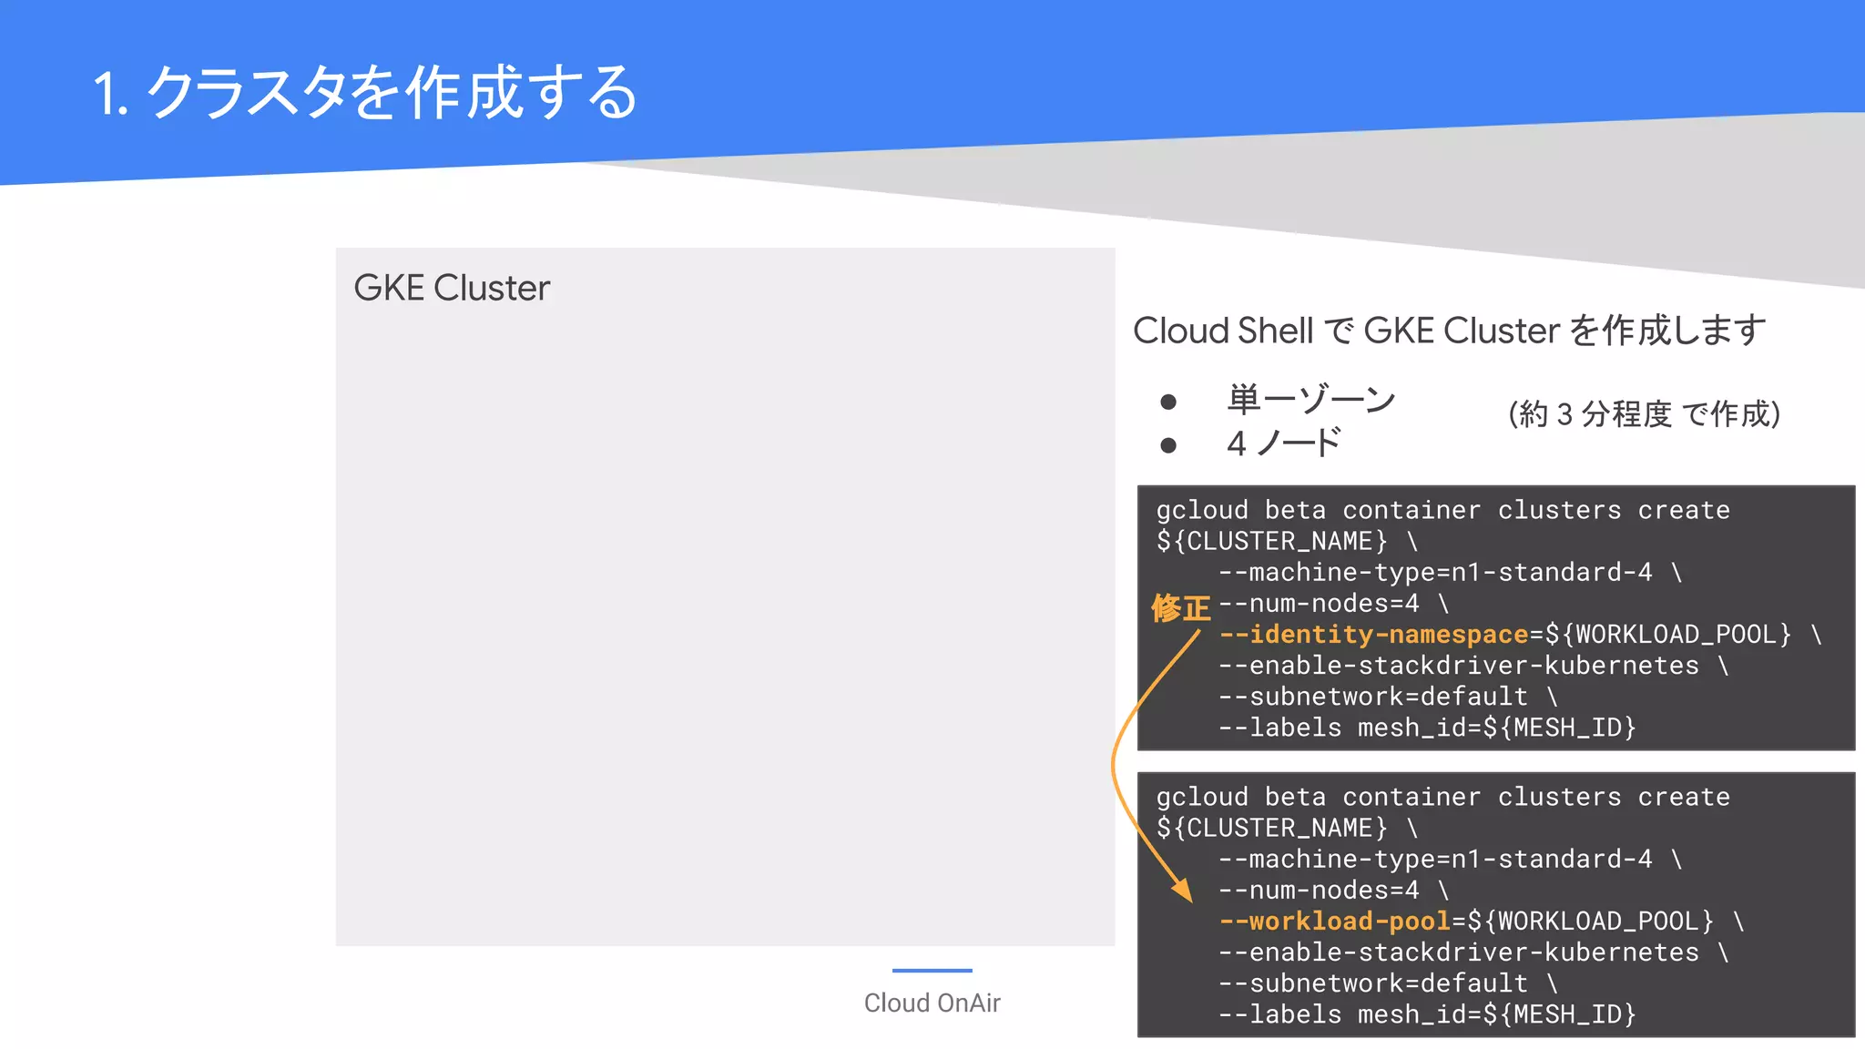Viewport: 1865px width, 1049px height.
Task: Click the orange '--workload-pool' flag
Action: click(x=1334, y=922)
